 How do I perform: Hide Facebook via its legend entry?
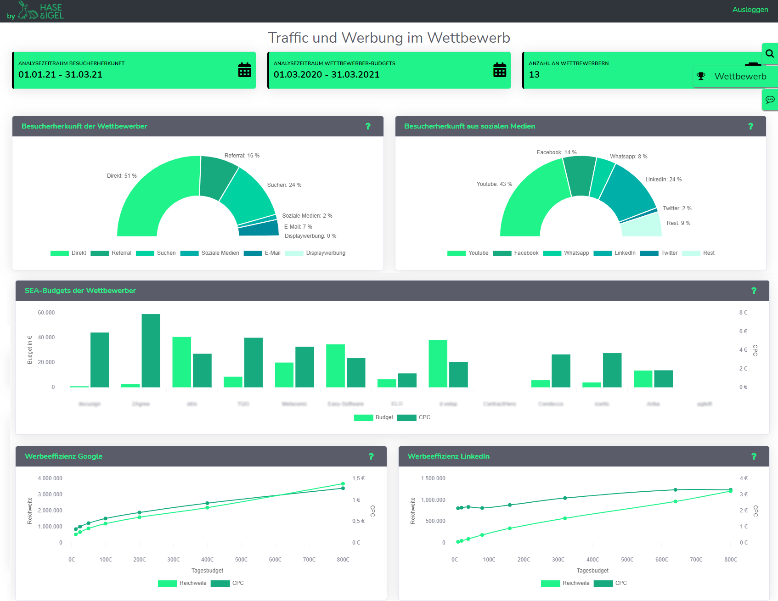tap(516, 253)
